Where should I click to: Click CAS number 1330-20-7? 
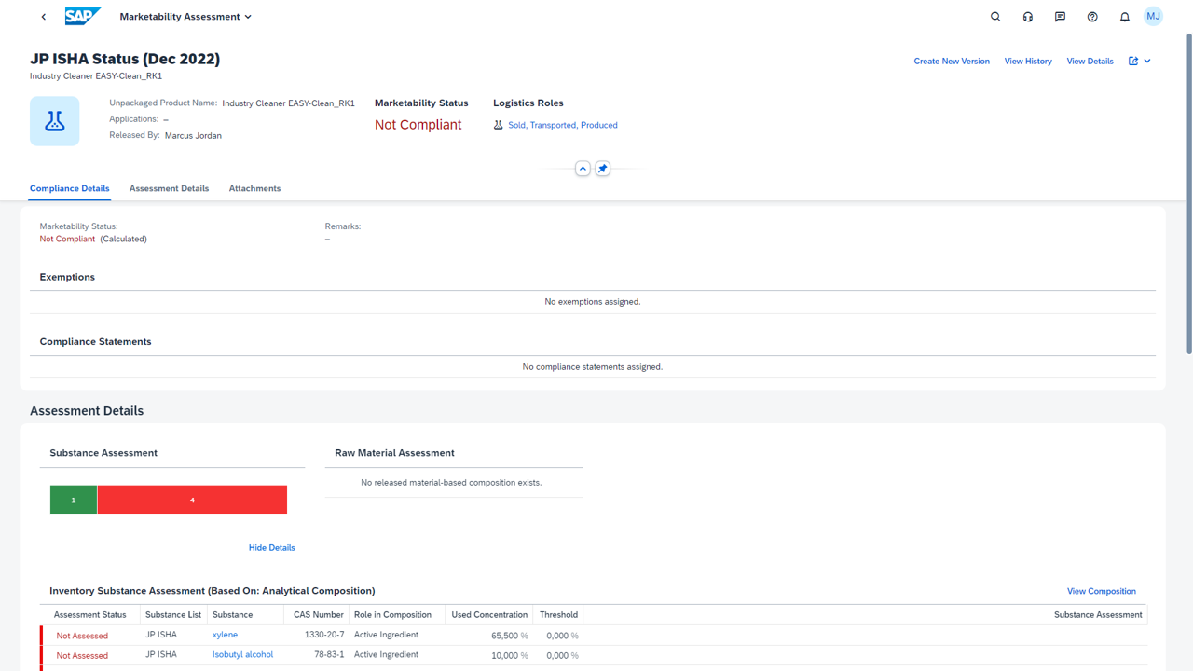click(324, 635)
